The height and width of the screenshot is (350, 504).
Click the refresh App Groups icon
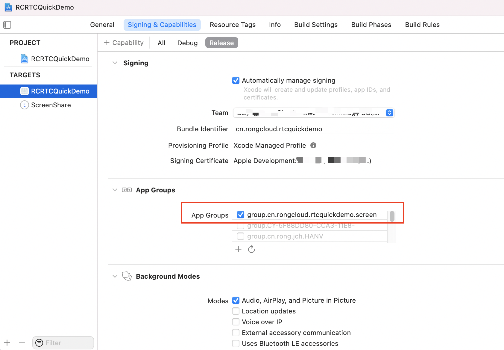pyautogui.click(x=251, y=249)
